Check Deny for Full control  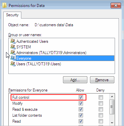101,97
